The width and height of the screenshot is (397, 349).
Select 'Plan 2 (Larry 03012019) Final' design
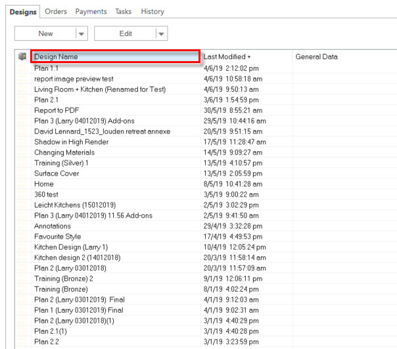[x=80, y=300]
